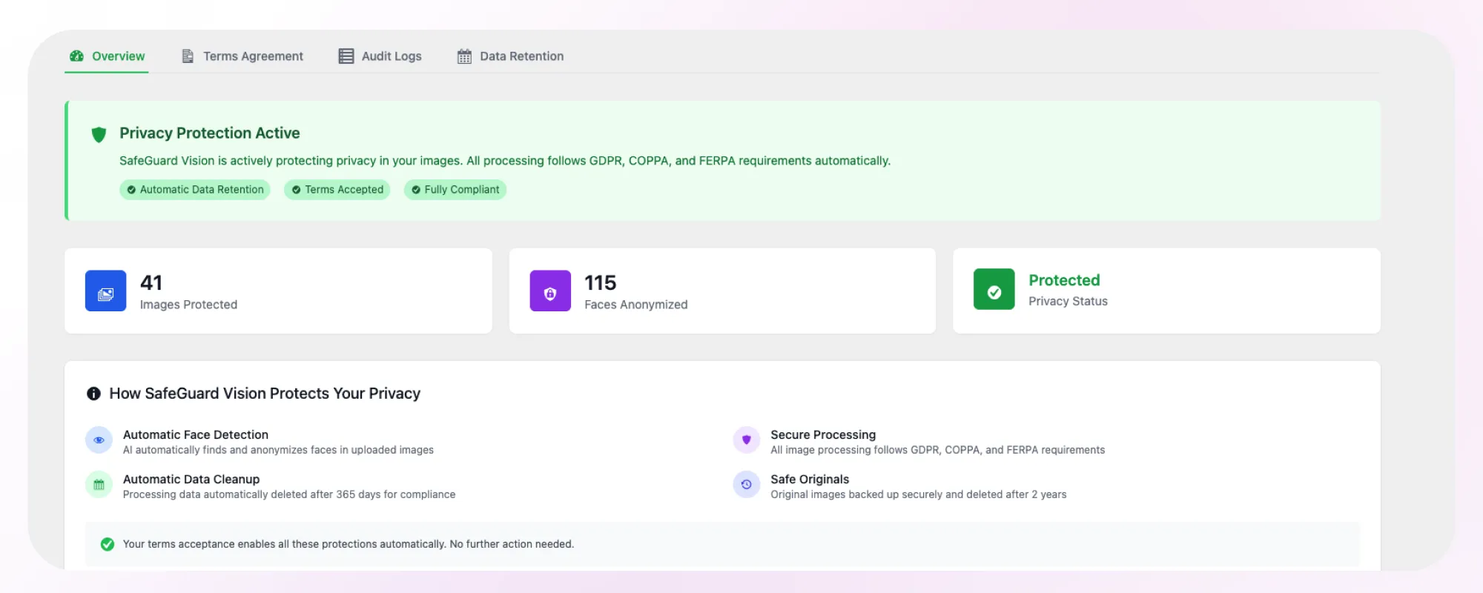Viewport: 1483px width, 593px height.
Task: Click the 'Automatic Face Detection' title
Action: (196, 434)
